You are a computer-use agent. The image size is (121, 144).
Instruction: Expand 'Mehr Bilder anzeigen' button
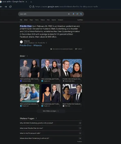[x=51, y=111]
